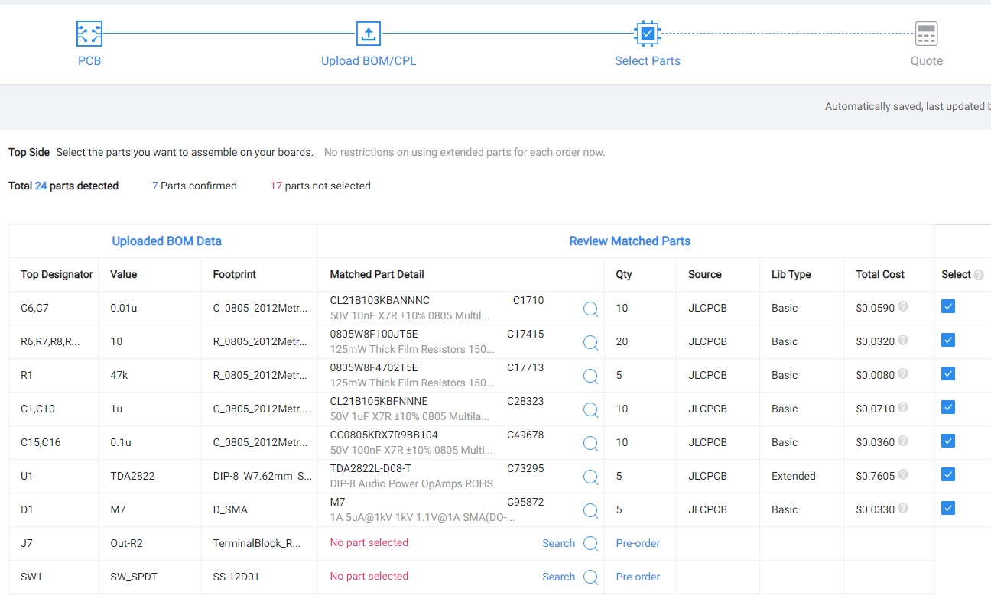This screenshot has width=991, height=595.
Task: Click part number C1710
Action: tap(528, 300)
